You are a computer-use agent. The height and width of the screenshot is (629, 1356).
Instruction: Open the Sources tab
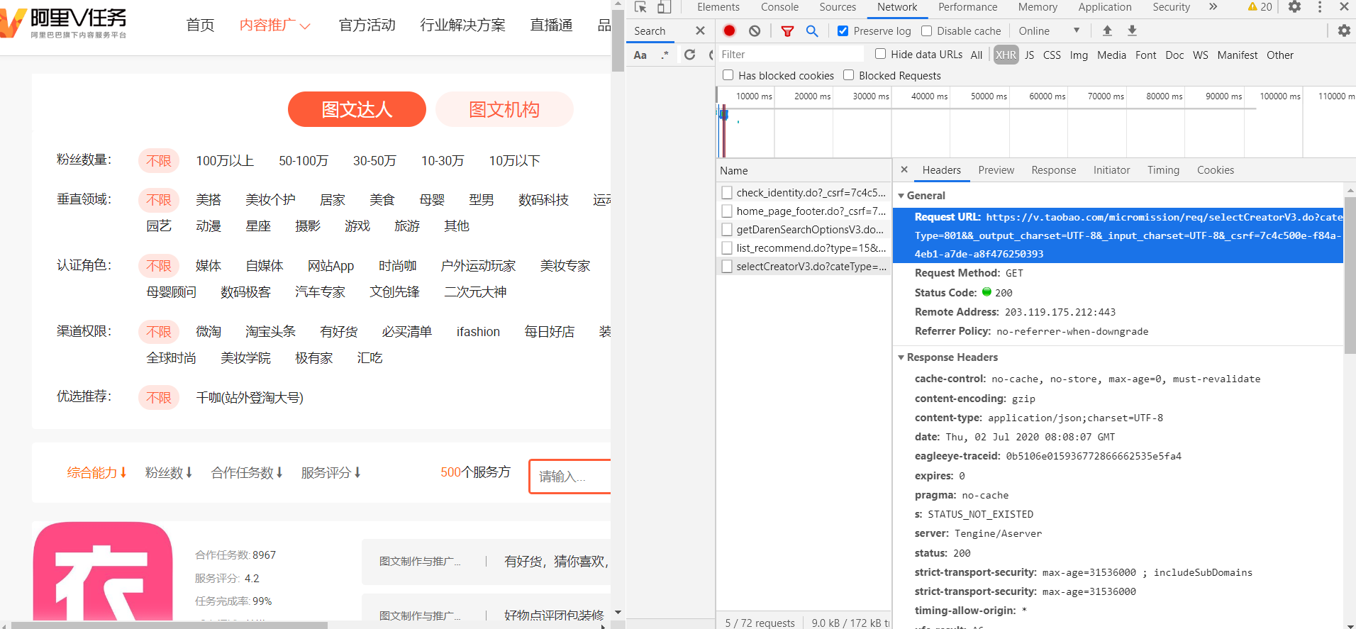pos(838,7)
